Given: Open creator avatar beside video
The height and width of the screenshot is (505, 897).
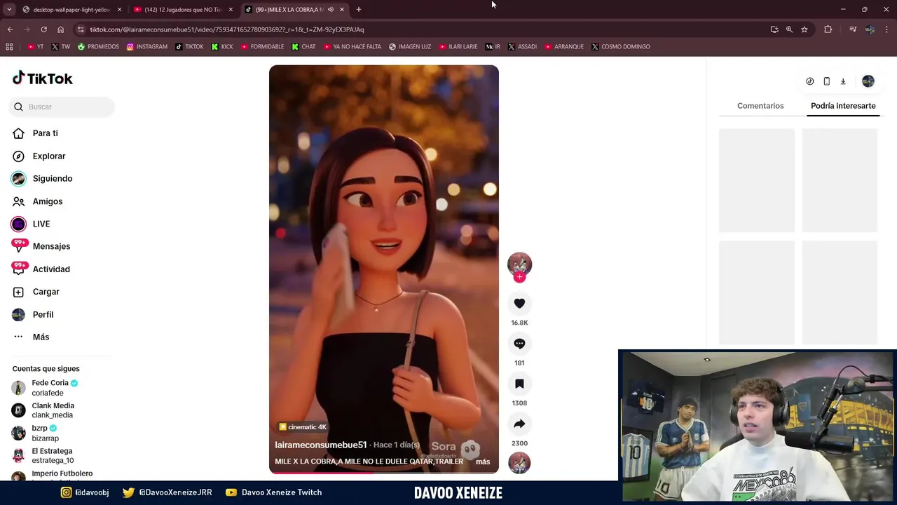Looking at the screenshot, I should point(519,264).
